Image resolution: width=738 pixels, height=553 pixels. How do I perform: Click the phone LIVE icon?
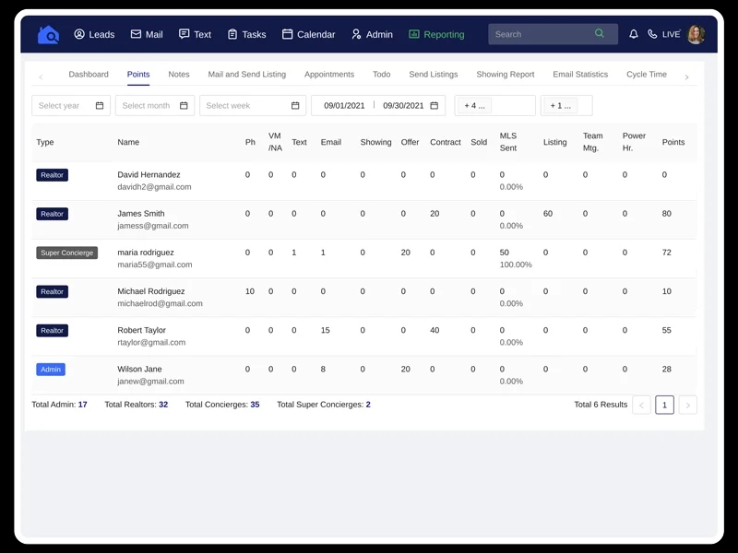click(652, 34)
